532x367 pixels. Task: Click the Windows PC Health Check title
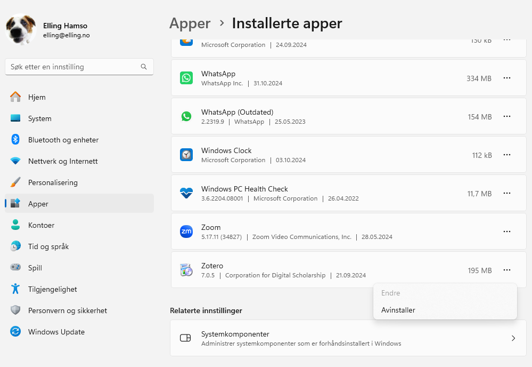pos(244,189)
